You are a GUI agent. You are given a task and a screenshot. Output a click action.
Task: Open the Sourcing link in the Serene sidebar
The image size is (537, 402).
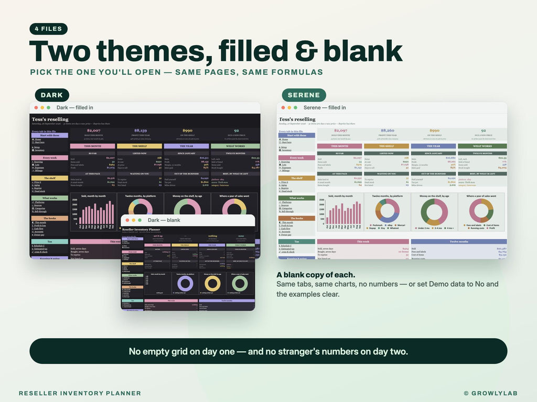click(285, 162)
